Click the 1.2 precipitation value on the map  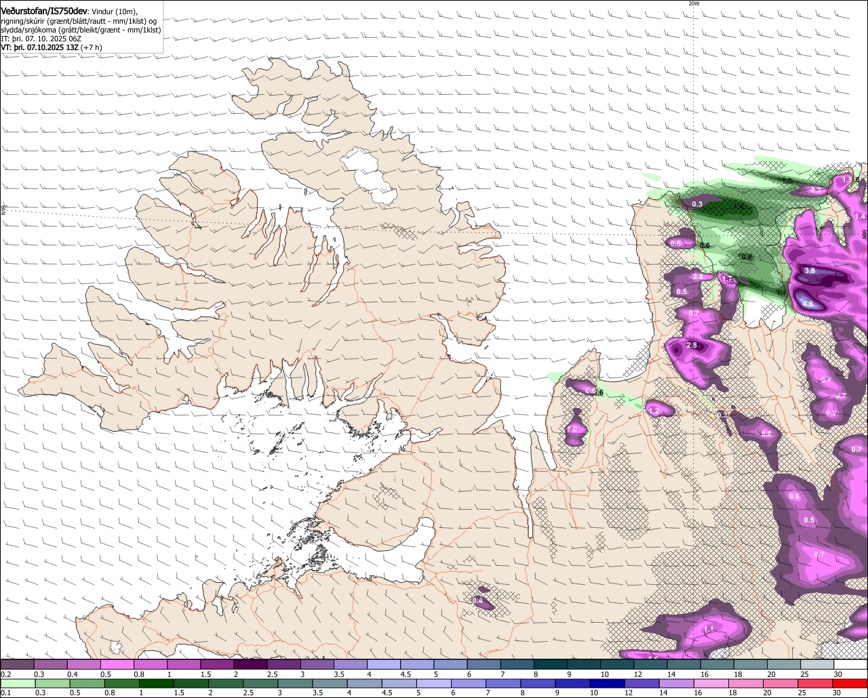point(654,411)
